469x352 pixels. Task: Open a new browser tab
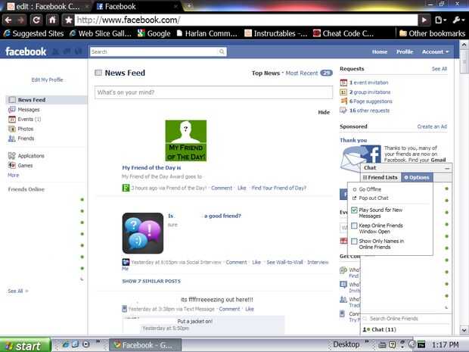tap(189, 6)
